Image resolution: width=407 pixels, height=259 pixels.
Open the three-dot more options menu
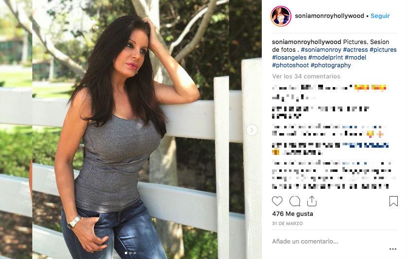[x=393, y=249]
